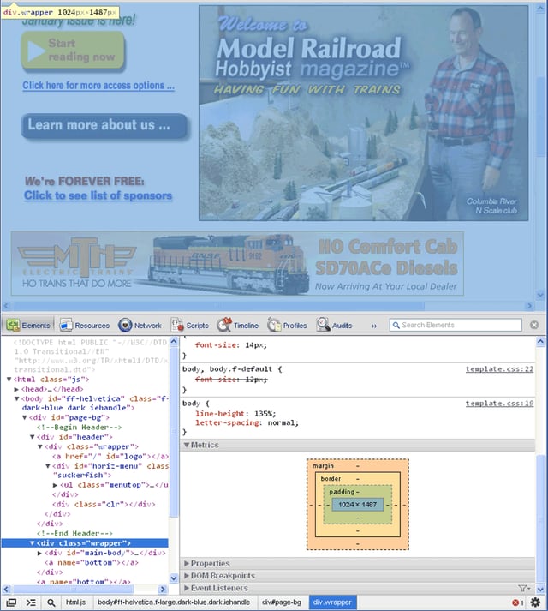548x611 pixels.
Task: Show more panels with the chevron button
Action: (x=374, y=326)
